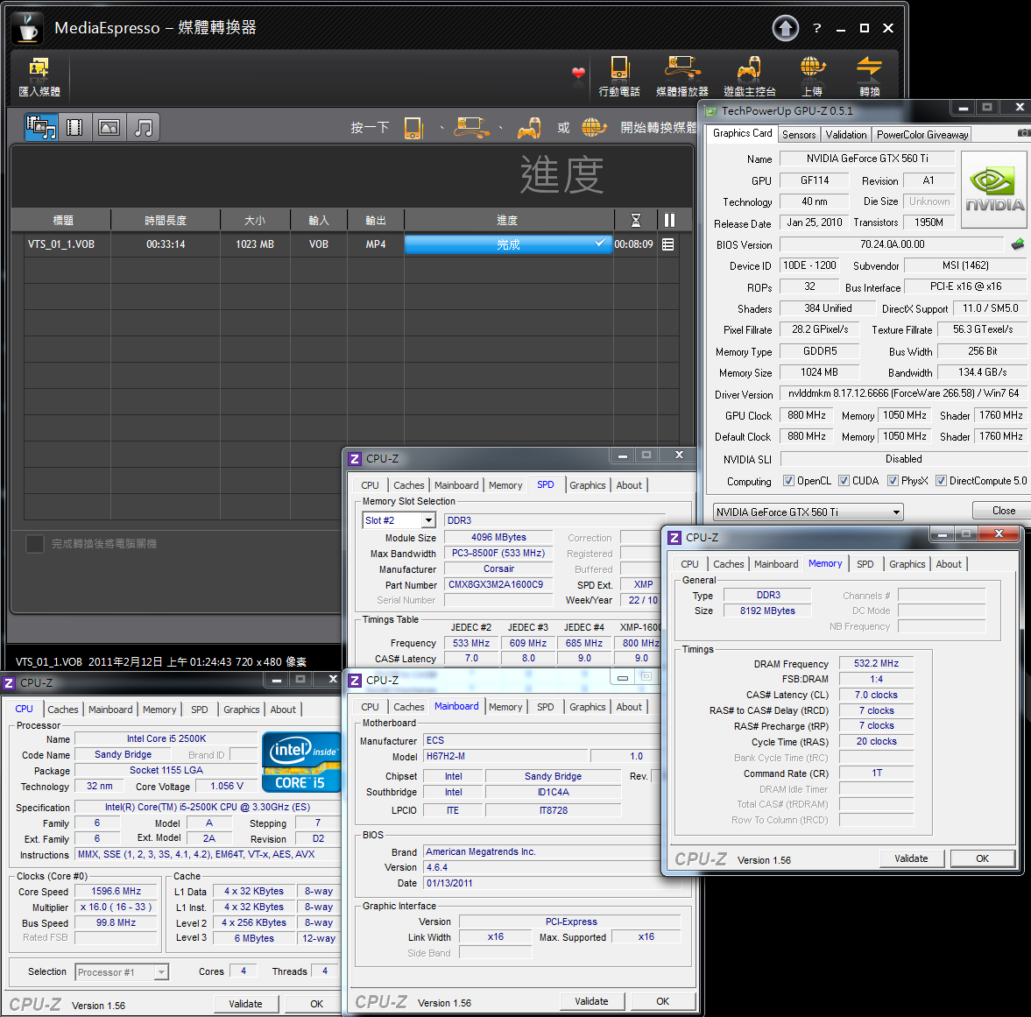Select the VTS_01_1.VOB file row title

pos(61,244)
